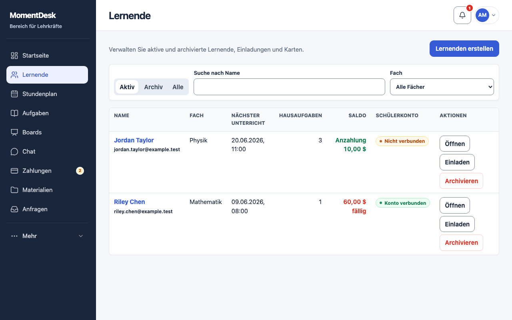Expand the Mehr section chevron

tap(81, 236)
